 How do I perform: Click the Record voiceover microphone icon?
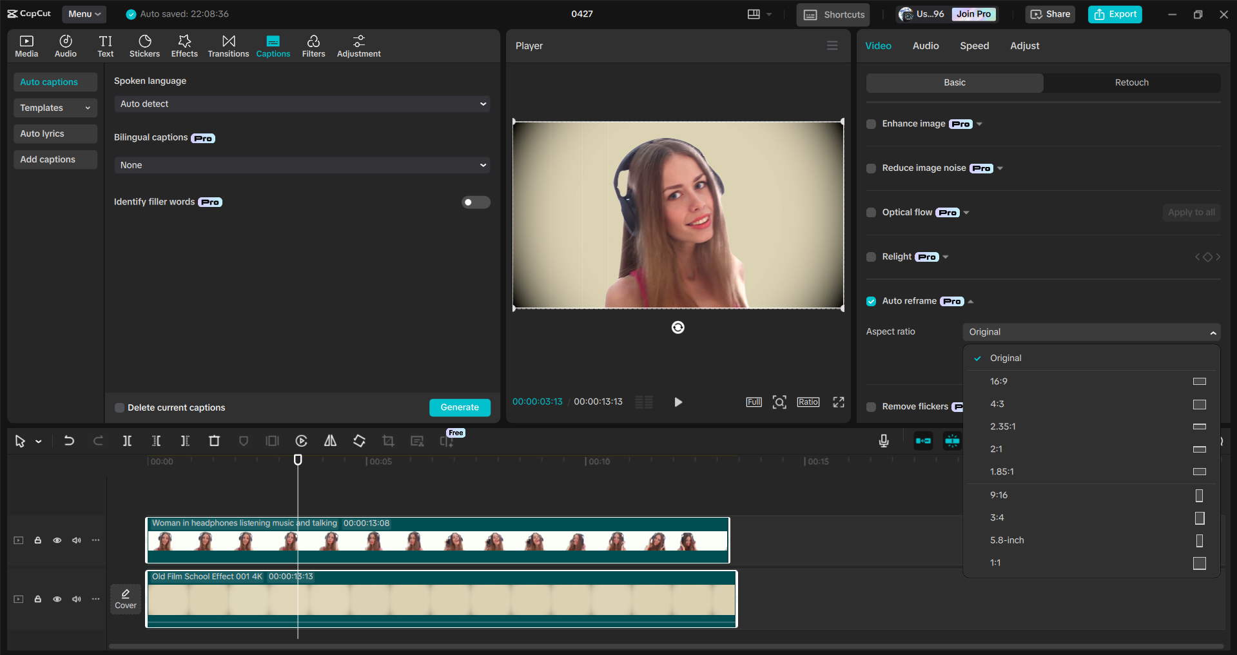click(x=883, y=441)
